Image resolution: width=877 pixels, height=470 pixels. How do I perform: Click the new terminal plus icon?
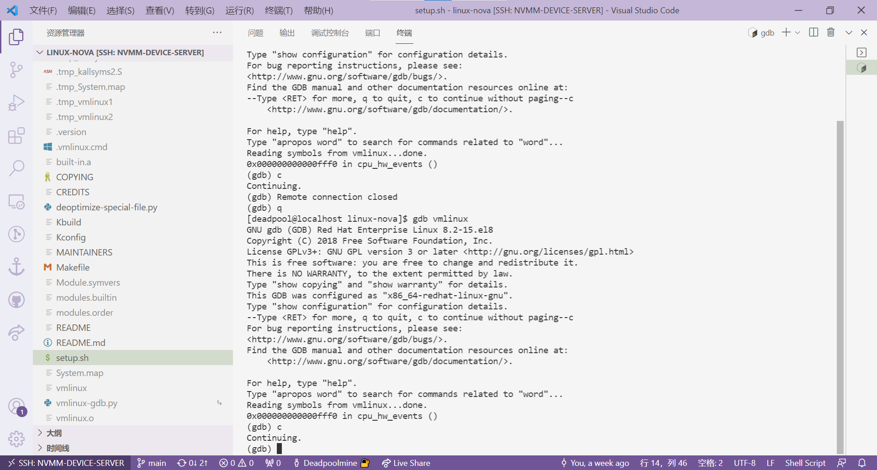[786, 32]
